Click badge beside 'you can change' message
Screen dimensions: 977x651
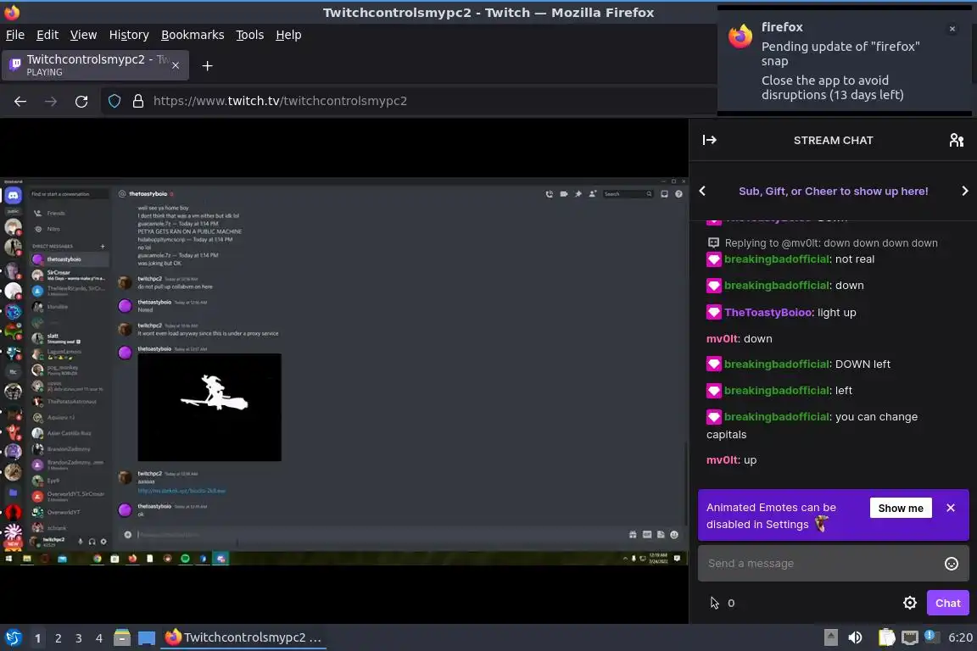tap(713, 417)
